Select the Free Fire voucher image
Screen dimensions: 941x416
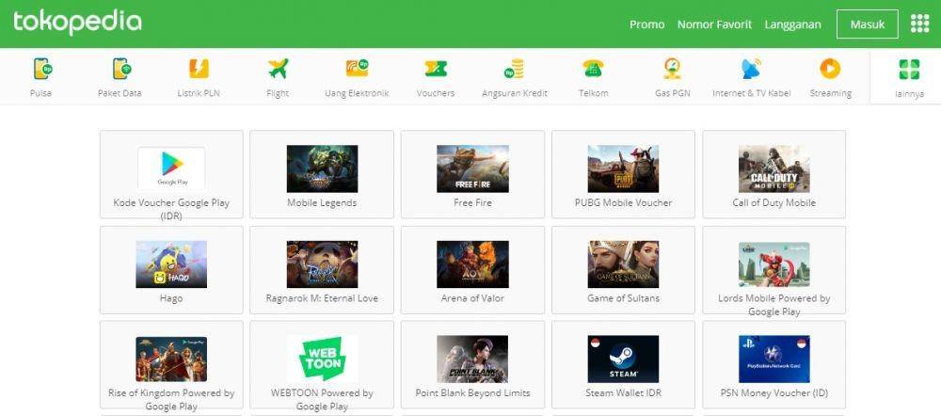click(473, 168)
